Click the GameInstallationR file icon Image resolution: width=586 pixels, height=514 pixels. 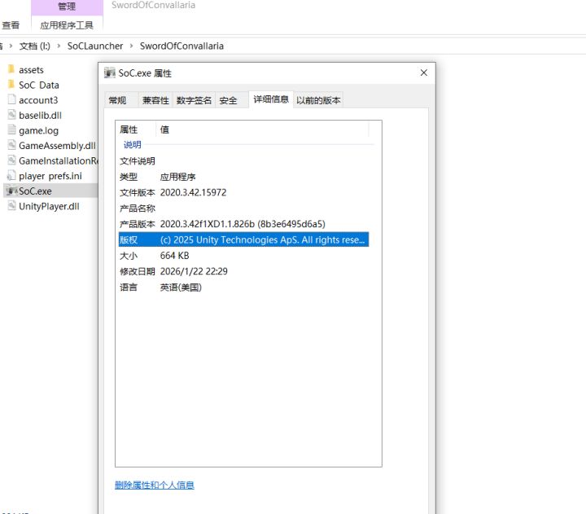pyautogui.click(x=11, y=160)
